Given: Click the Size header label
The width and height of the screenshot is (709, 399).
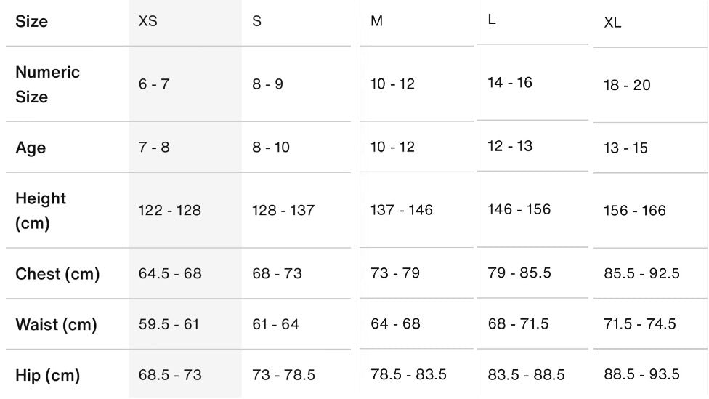Looking at the screenshot, I should (32, 22).
